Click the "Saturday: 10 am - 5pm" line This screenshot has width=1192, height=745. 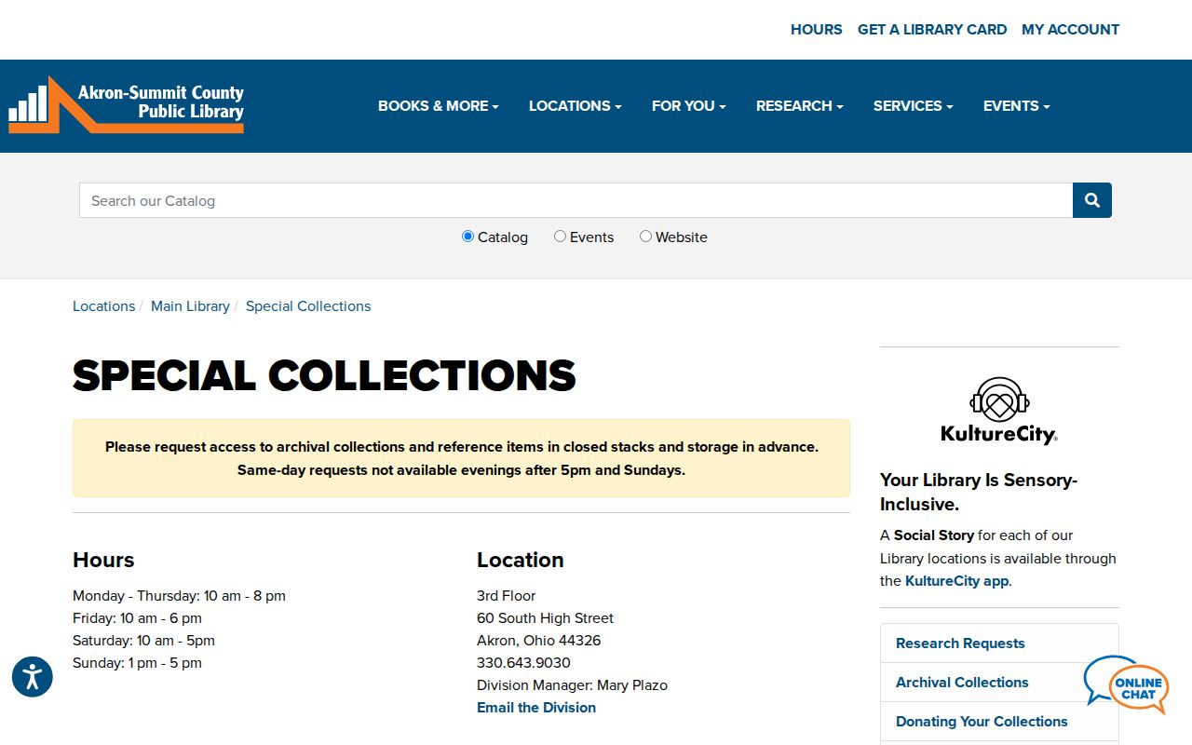point(143,641)
